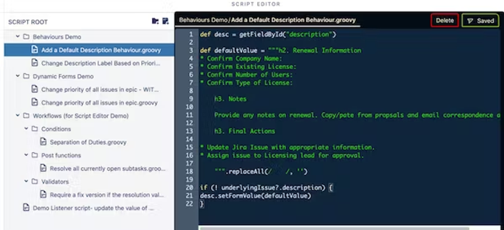The height and width of the screenshot is (230, 504).
Task: Click file icon of Require a fix version script
Action: 43,195
